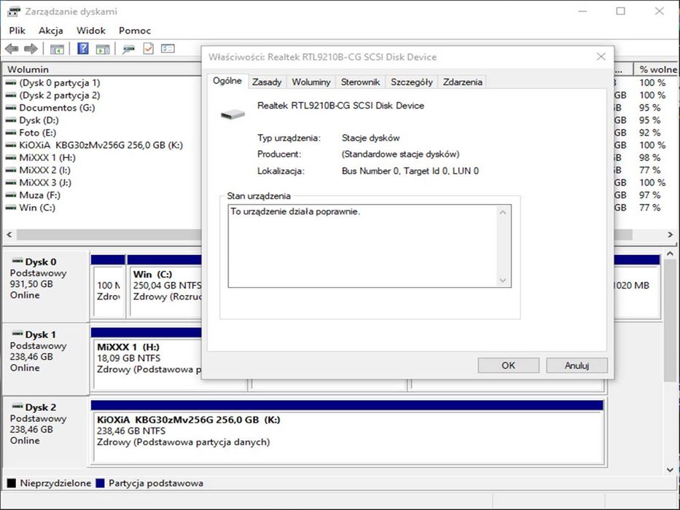The image size is (680, 510).
Task: Open the Akcja menu
Action: (x=51, y=31)
